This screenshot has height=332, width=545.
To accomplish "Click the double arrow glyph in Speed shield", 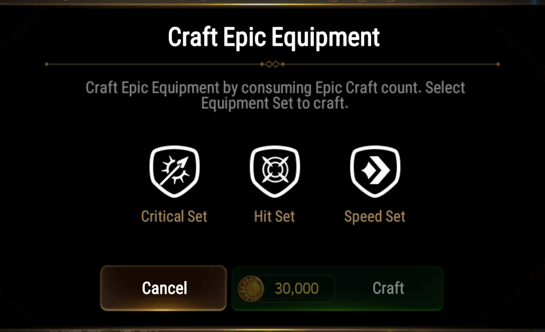I will point(376,171).
